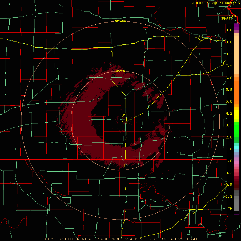The image size is (241, 241).
Task: Click the -1.3 scale value
Action: coord(228,197)
